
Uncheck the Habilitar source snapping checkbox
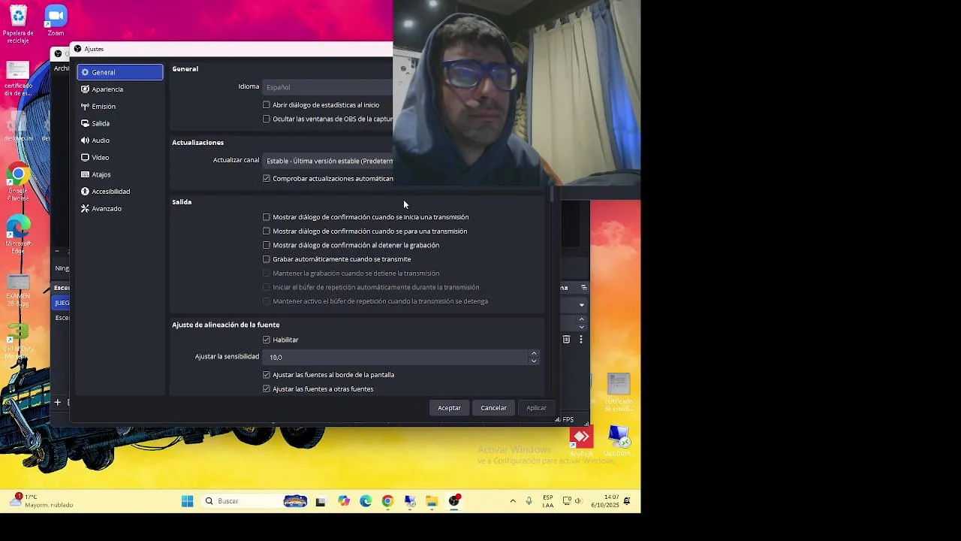pos(267,340)
